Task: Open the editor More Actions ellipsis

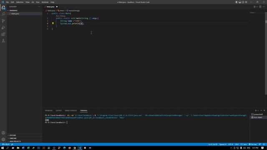Action: (264, 7)
